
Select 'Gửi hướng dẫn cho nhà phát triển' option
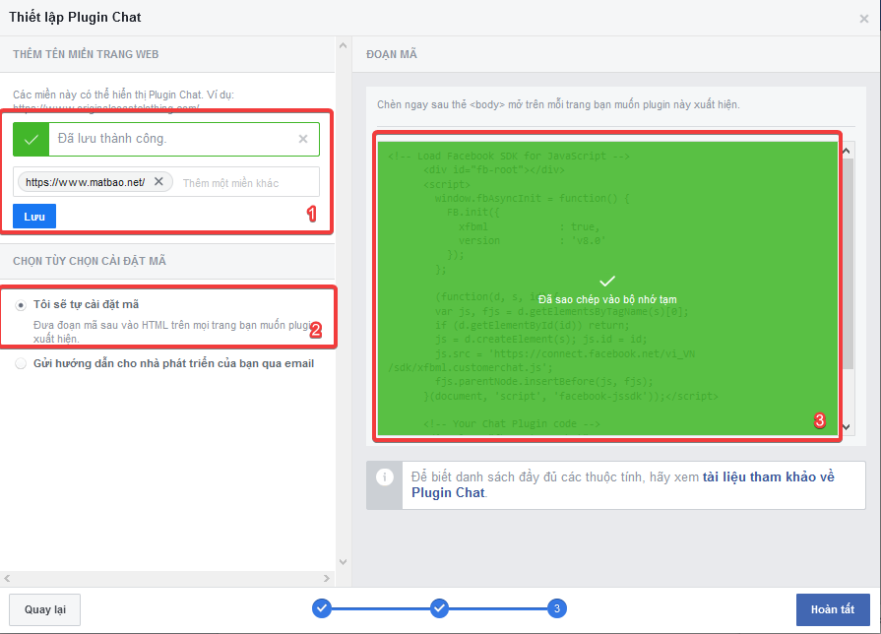(x=22, y=363)
